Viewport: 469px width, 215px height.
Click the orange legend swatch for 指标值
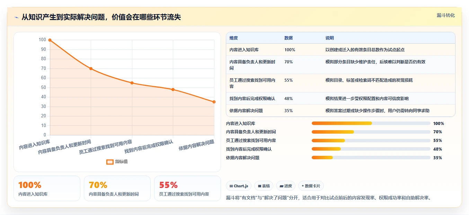click(110, 162)
